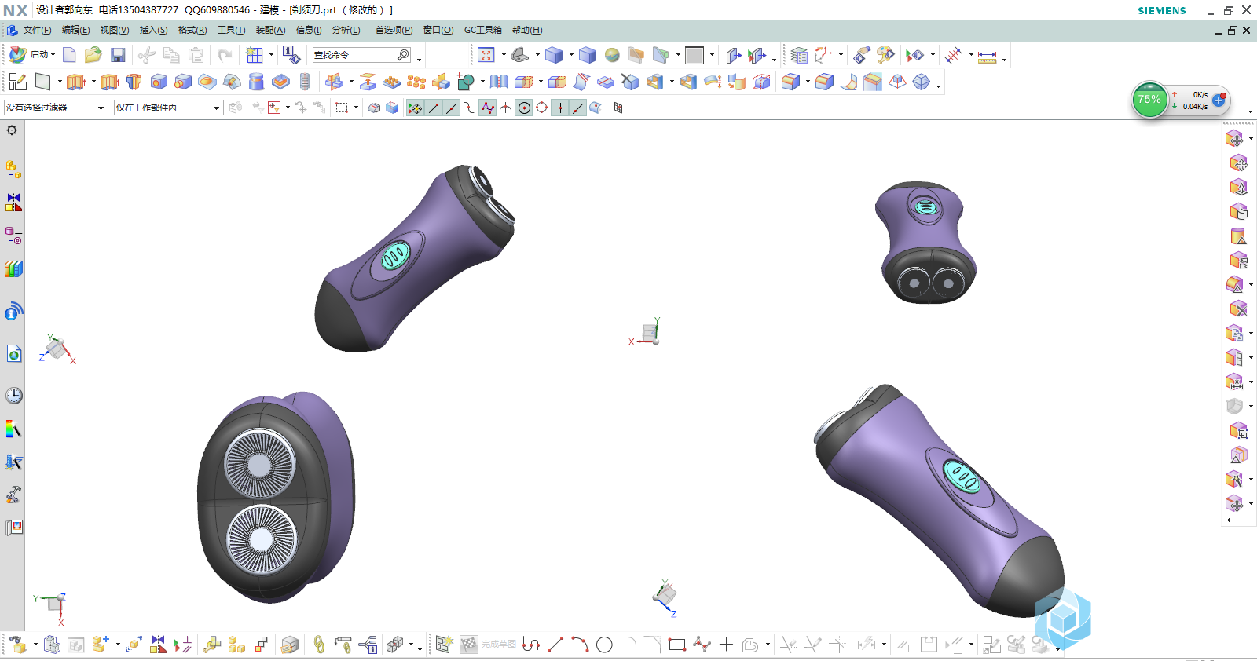This screenshot has width=1257, height=661.
Task: Click the Line sketch tool at the bottom
Action: click(555, 645)
